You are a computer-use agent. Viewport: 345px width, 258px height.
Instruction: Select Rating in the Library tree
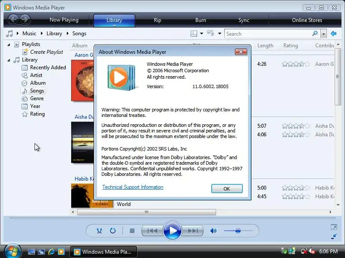pyautogui.click(x=38, y=114)
